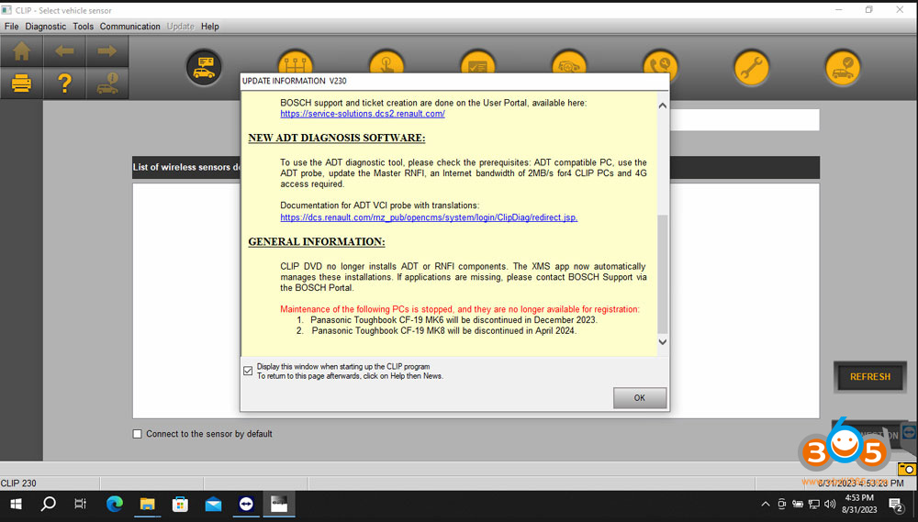Open the File menu
This screenshot has height=522, width=918.
[12, 27]
